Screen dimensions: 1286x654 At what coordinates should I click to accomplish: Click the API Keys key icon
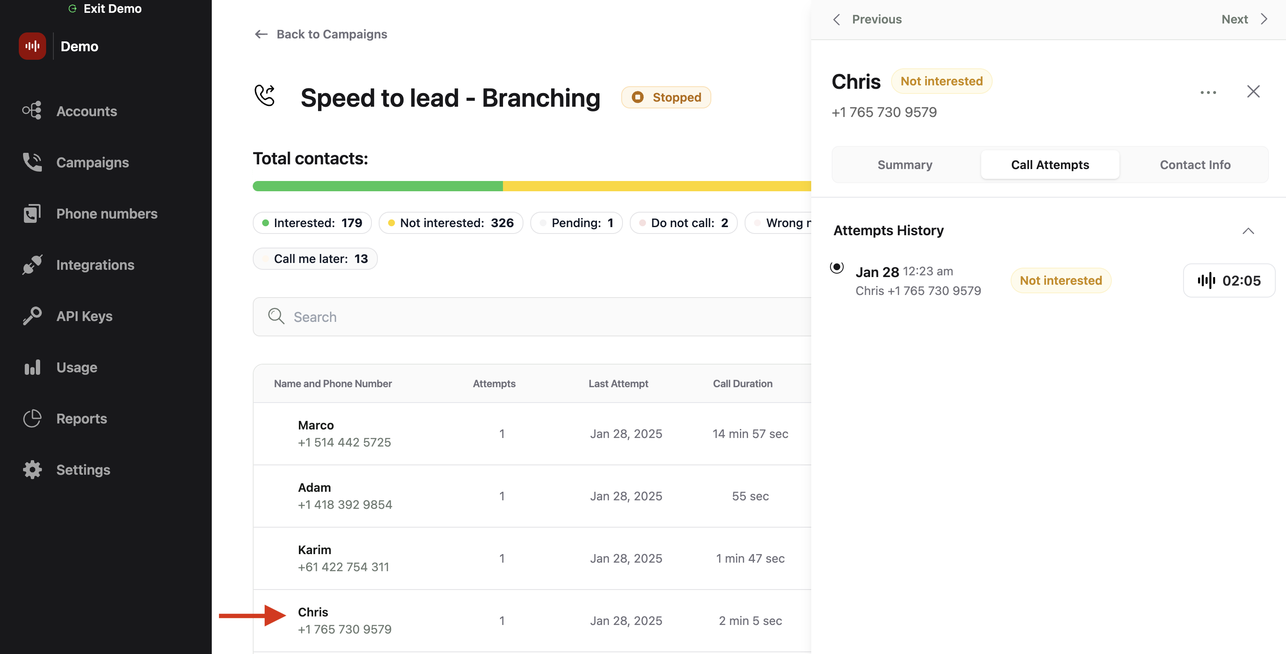[x=32, y=316]
